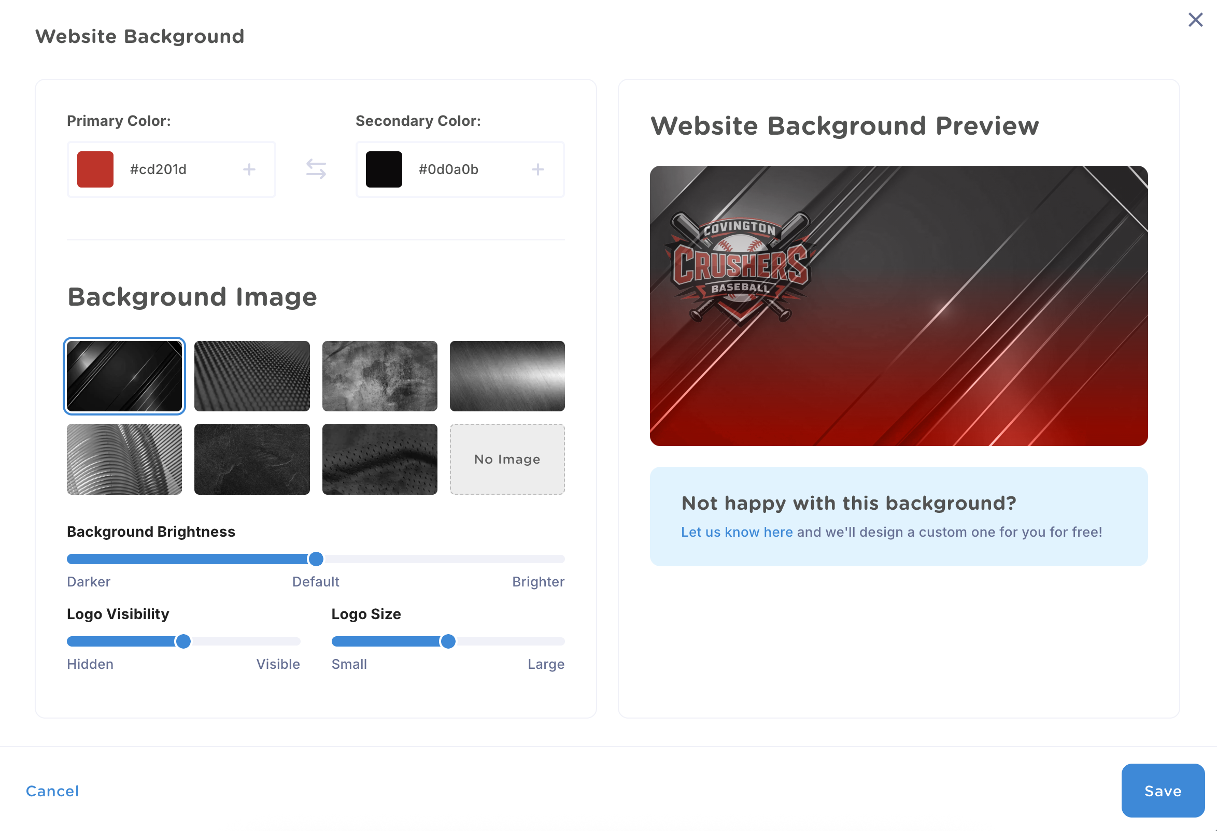This screenshot has width=1217, height=831.
Task: Click the swap colors arrows icon
Action: pos(316,169)
